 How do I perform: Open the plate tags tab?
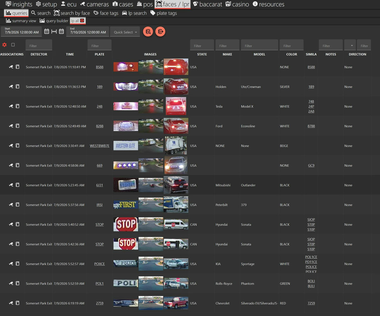pyautogui.click(x=163, y=13)
